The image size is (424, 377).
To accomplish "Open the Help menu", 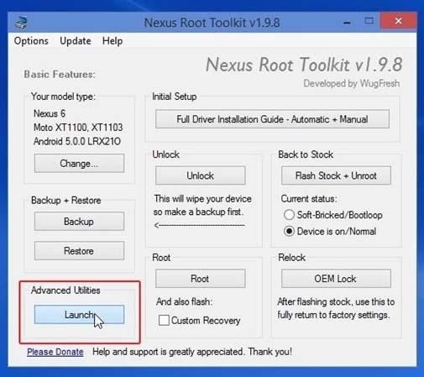I will pos(113,41).
